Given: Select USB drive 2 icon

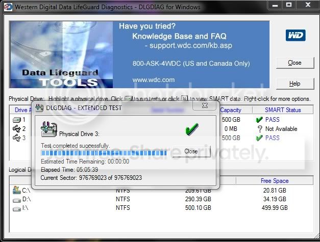Looking at the screenshot, I should [x=17, y=129].
